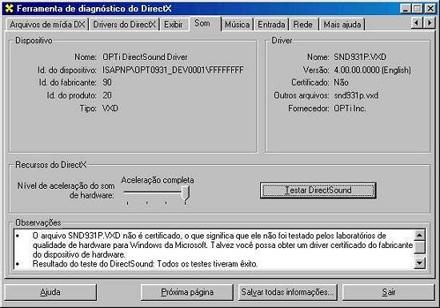Click the Ajuda button
The width and height of the screenshot is (440, 308).
[50, 292]
